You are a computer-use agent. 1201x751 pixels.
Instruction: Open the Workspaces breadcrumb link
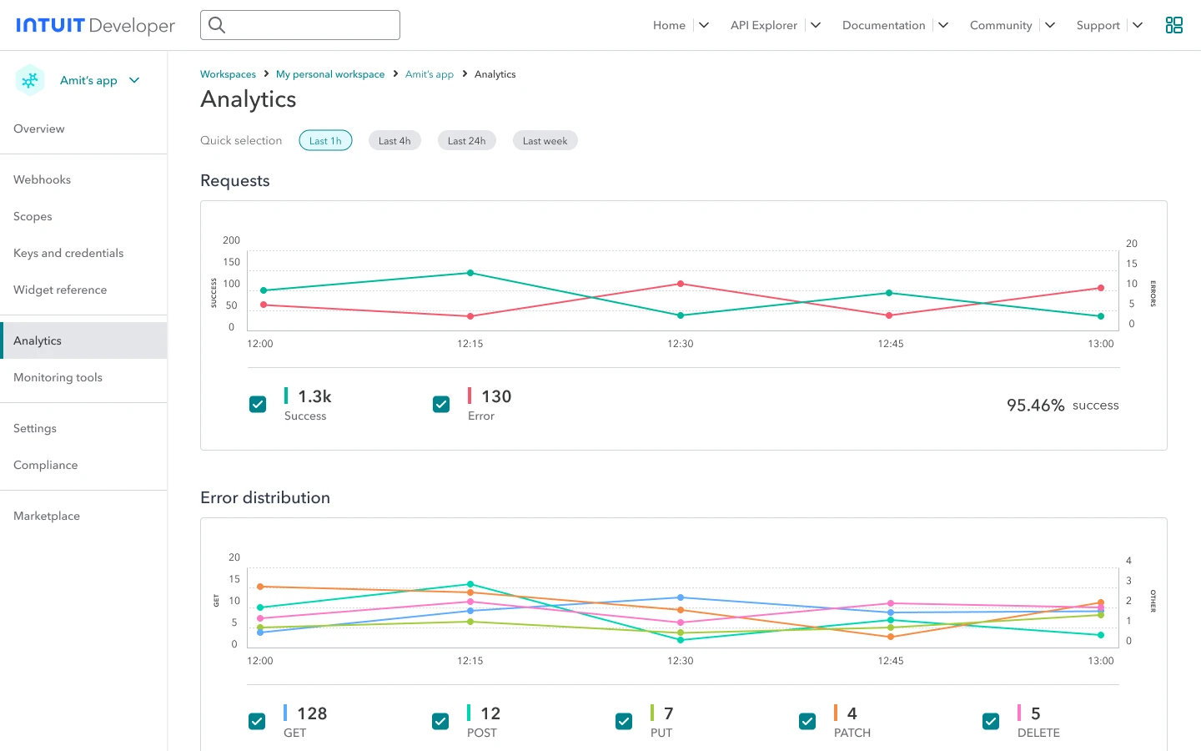(228, 74)
